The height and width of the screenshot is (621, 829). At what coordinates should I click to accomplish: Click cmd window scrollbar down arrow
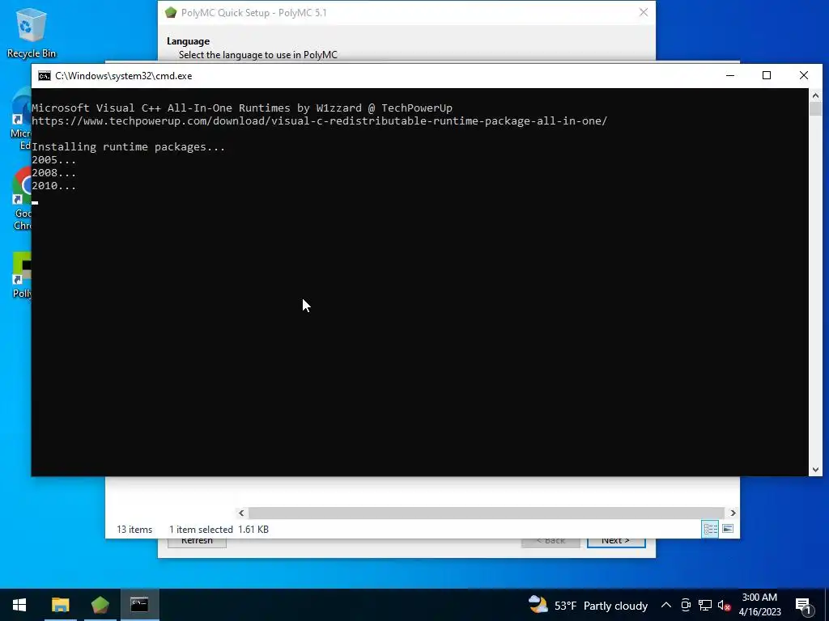[x=815, y=470]
